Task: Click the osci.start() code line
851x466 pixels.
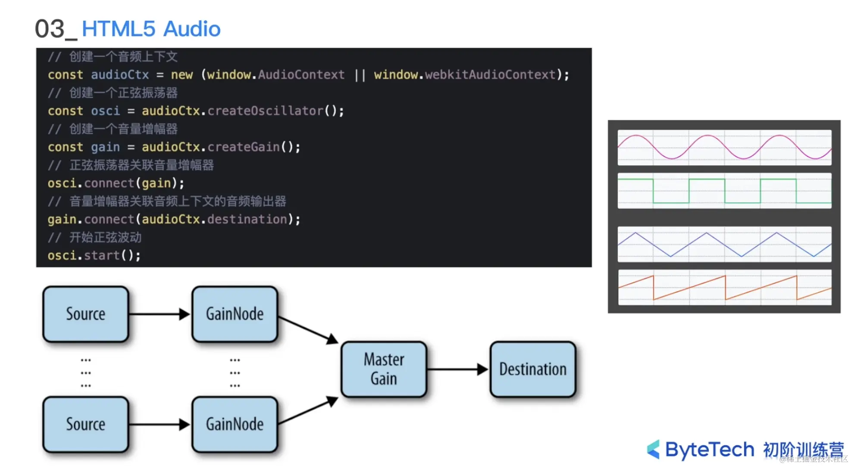Action: 94,255
